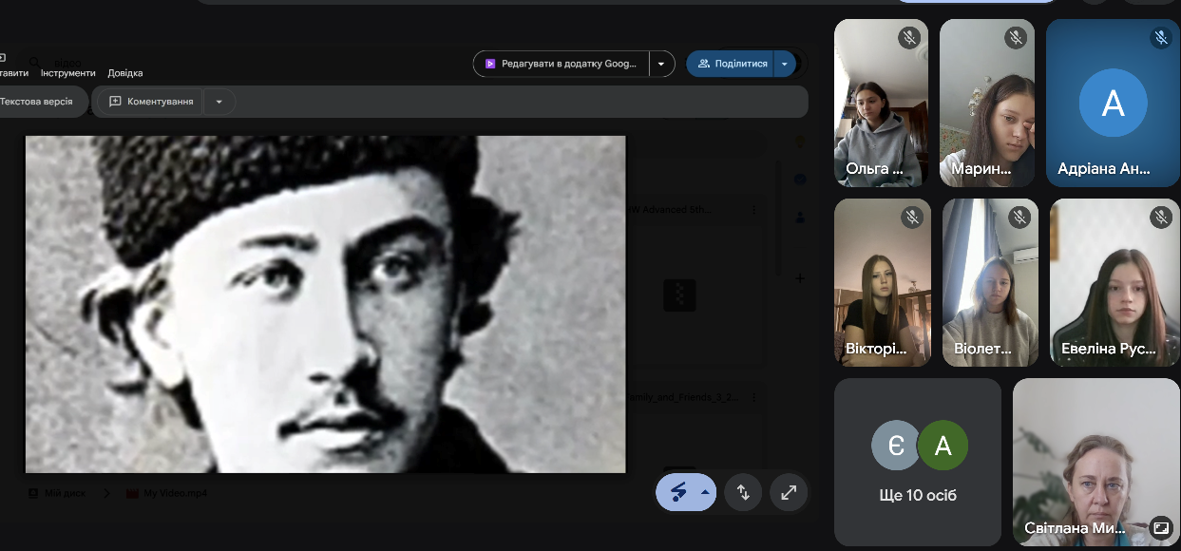Toggle the muted mic icon on Ольга's tile
Image resolution: width=1181 pixels, height=551 pixels.
point(909,38)
